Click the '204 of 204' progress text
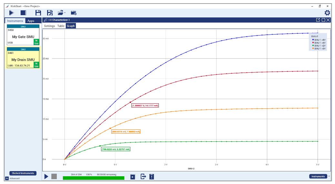Image resolution: width=335 pixels, height=184 pixels. pos(76,174)
